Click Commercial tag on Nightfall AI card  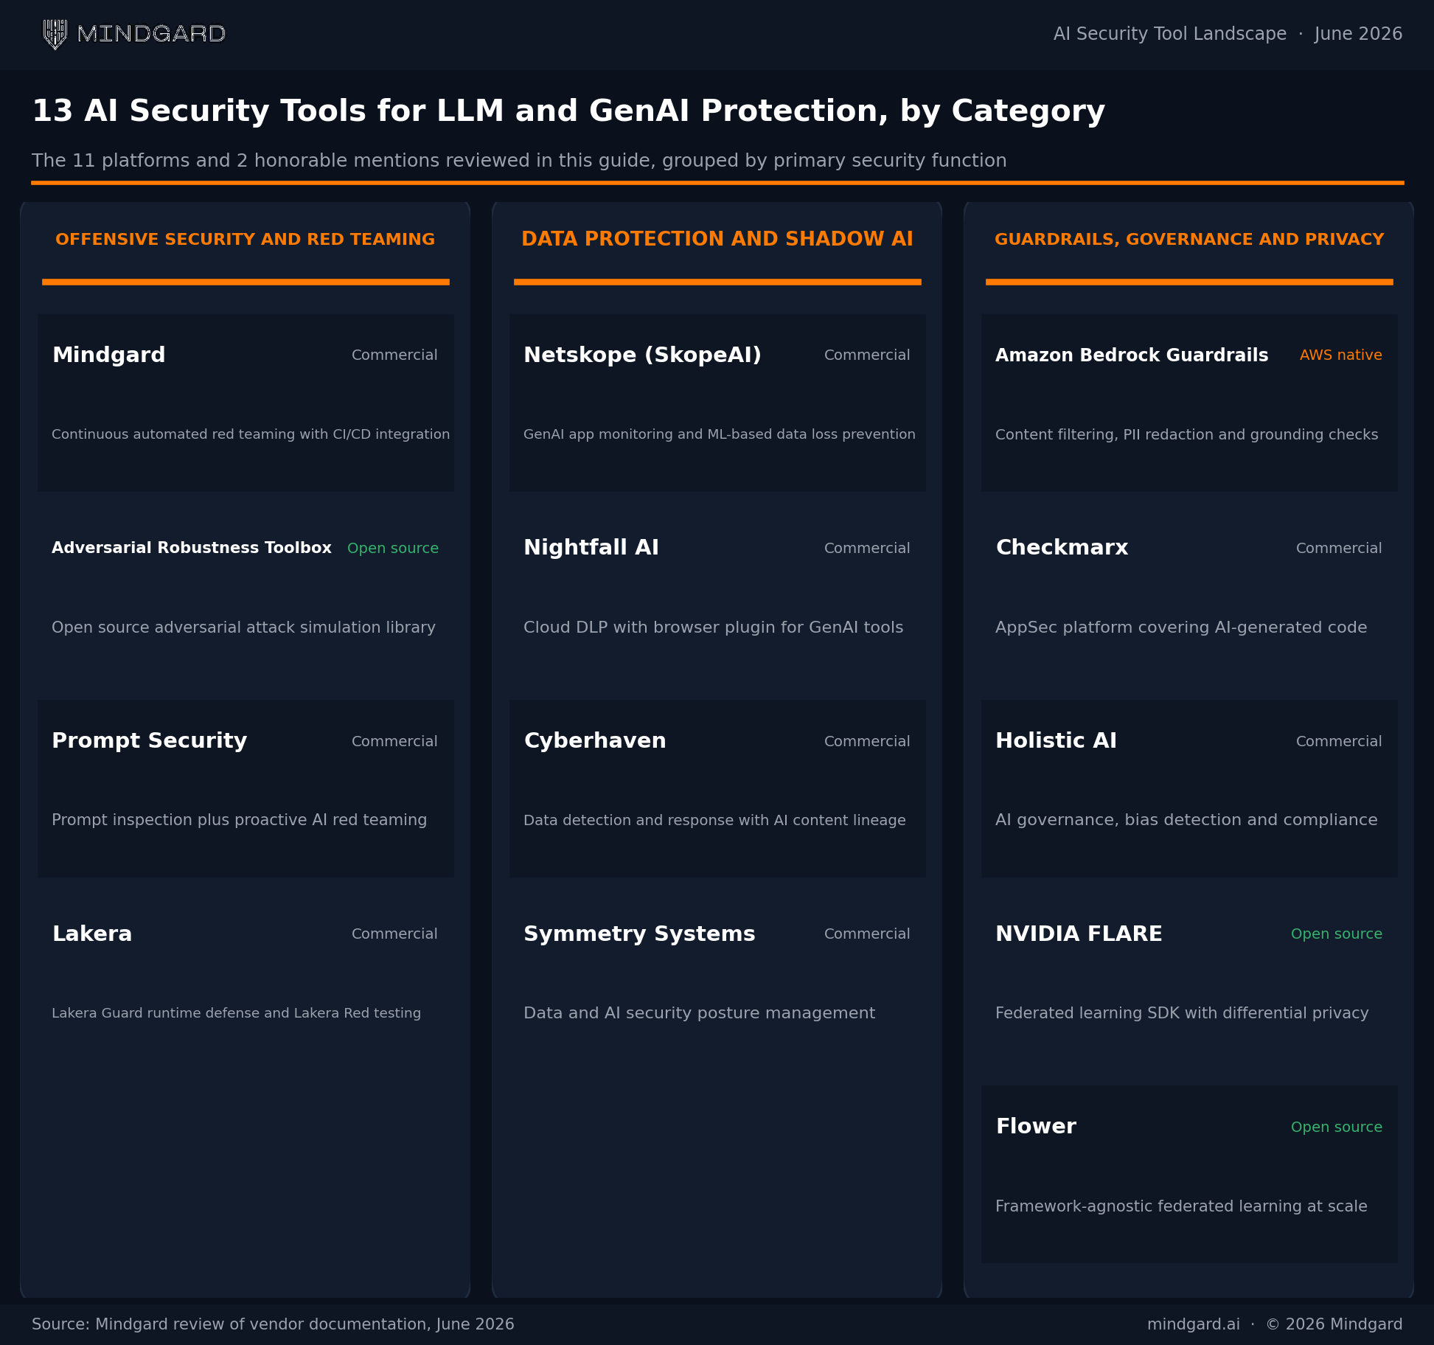pyautogui.click(x=867, y=548)
